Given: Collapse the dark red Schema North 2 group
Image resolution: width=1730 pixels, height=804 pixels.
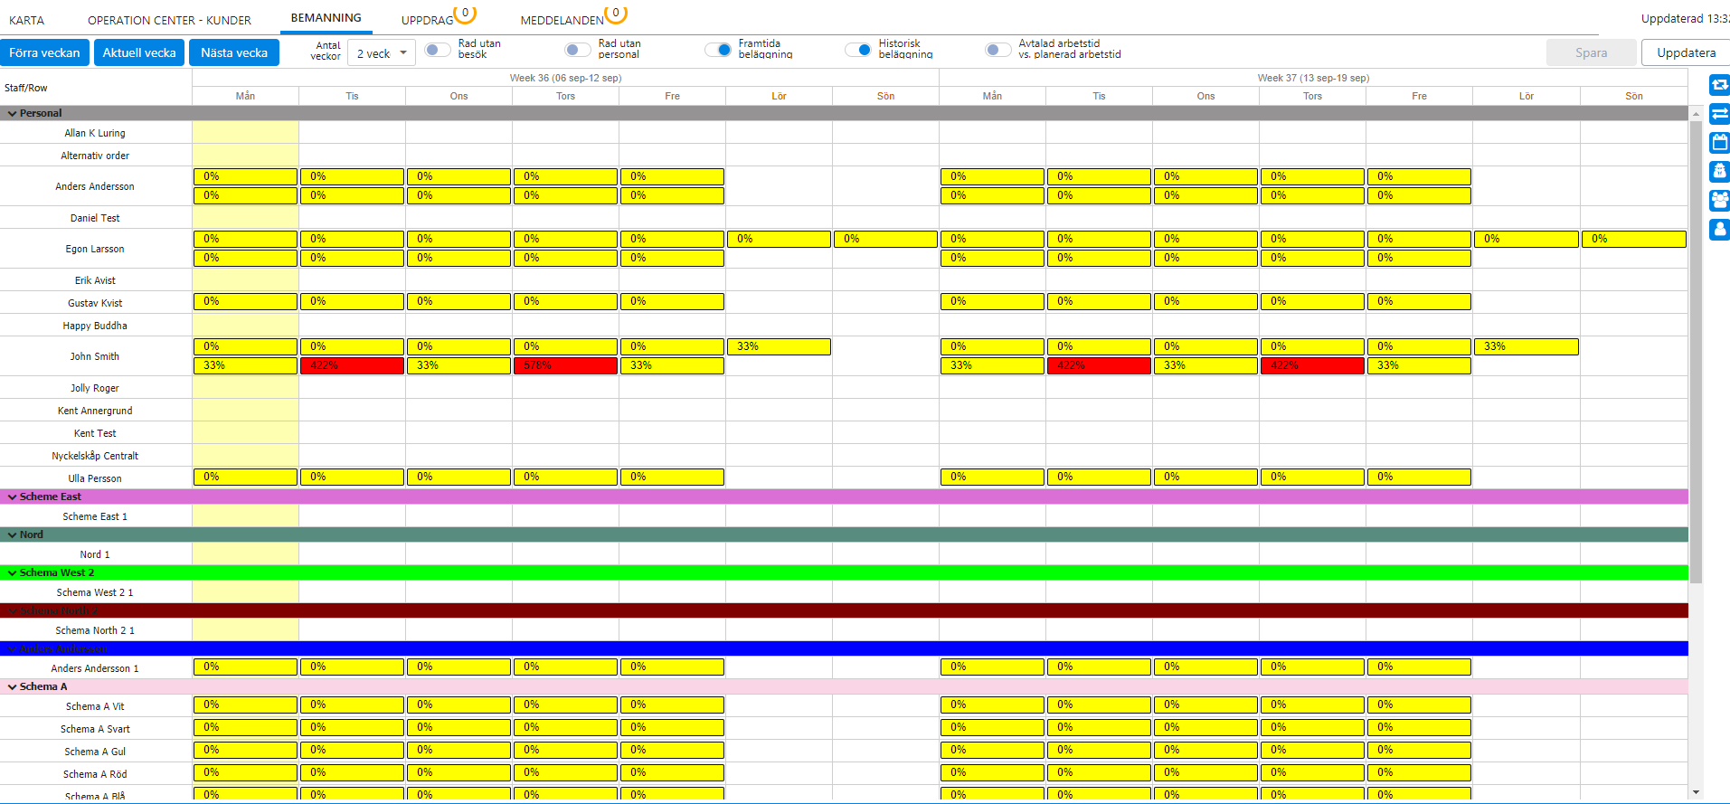Looking at the screenshot, I should [x=13, y=611].
